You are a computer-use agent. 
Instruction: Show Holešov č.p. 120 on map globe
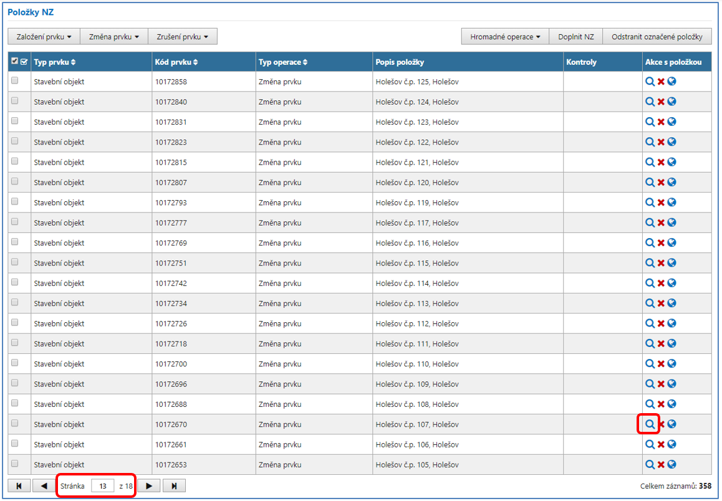tap(672, 183)
